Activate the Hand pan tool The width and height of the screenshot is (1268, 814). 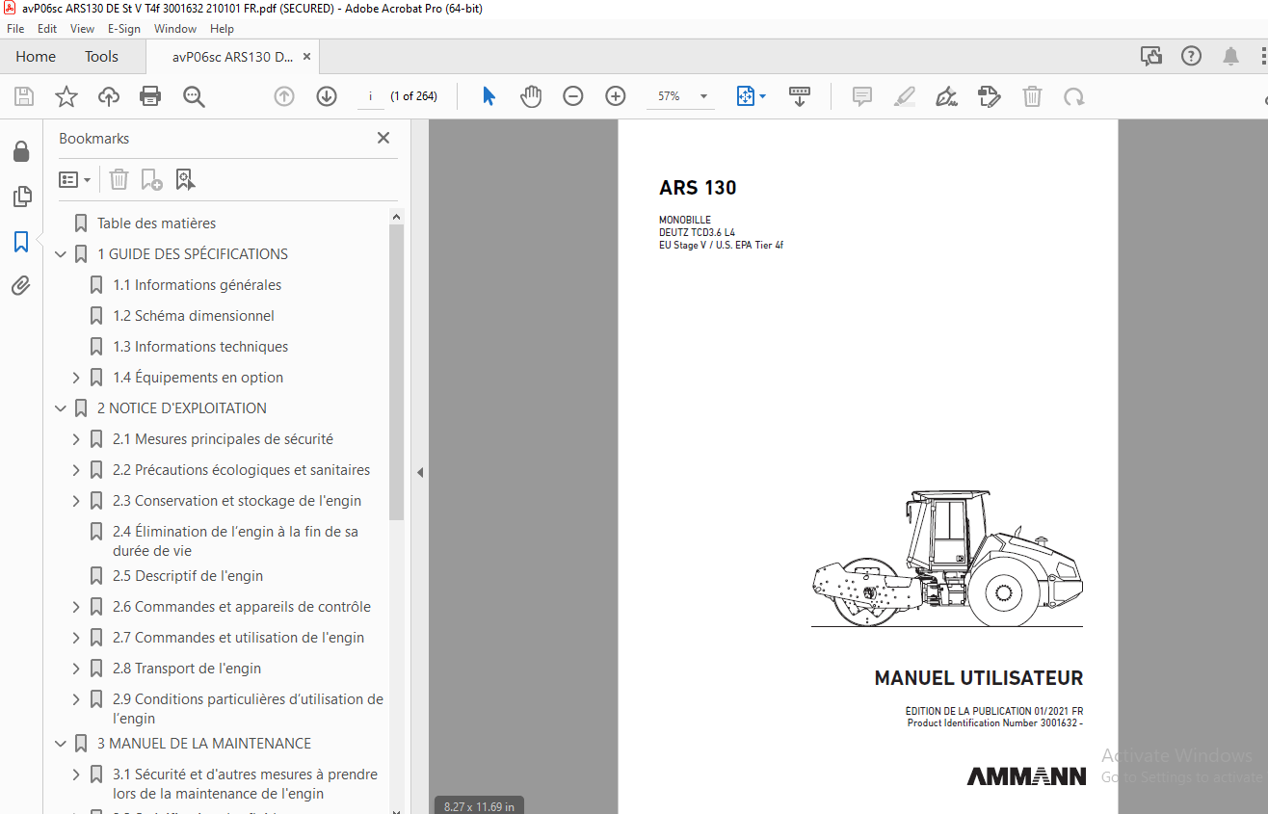(531, 96)
